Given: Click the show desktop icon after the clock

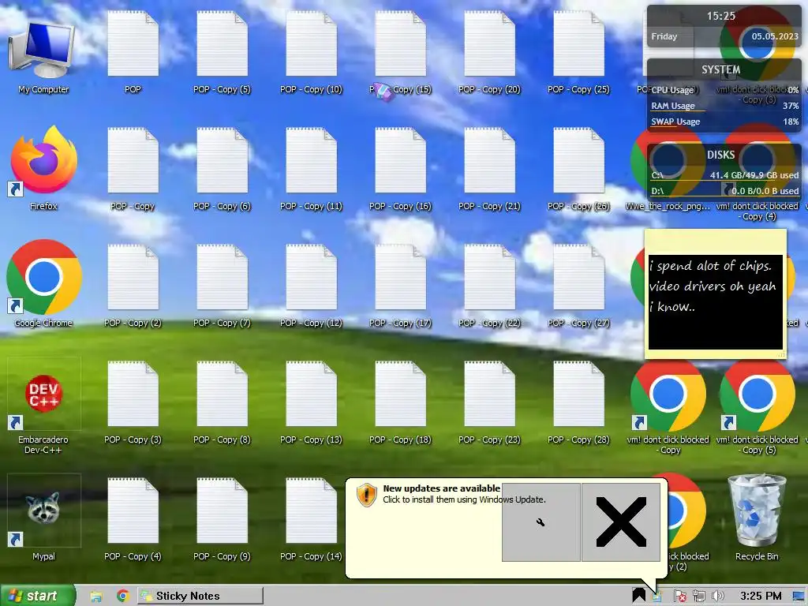Looking at the screenshot, I should pos(799,597).
